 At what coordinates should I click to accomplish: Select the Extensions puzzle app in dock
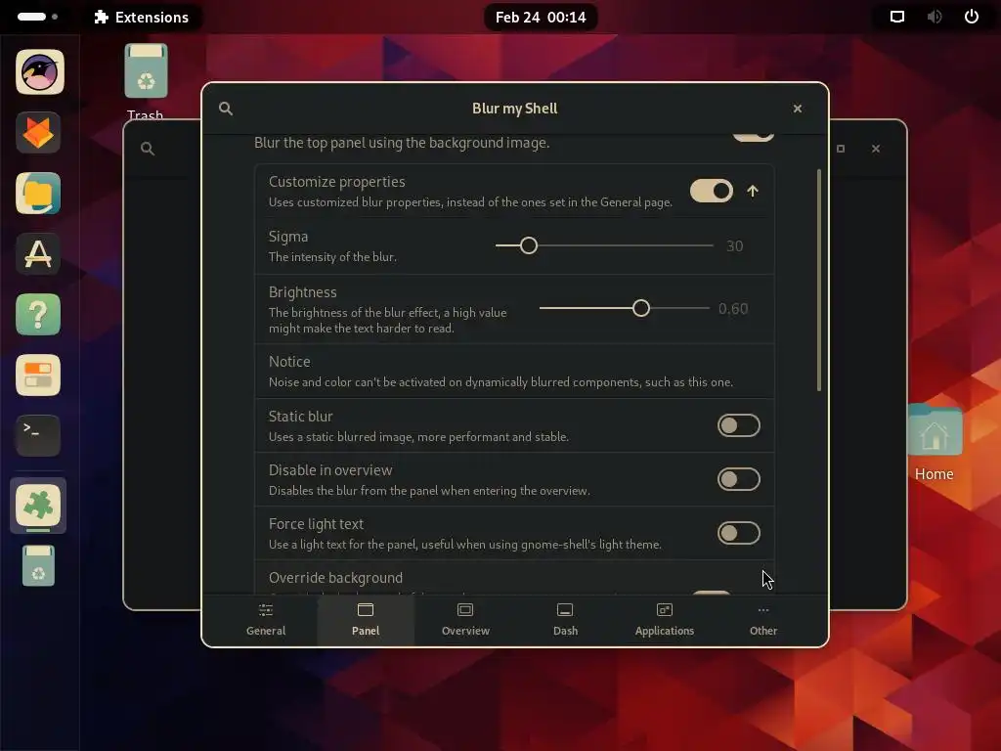38,505
